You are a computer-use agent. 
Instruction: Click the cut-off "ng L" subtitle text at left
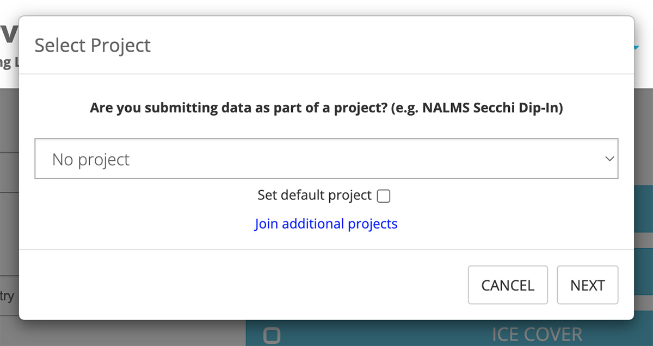coord(7,62)
